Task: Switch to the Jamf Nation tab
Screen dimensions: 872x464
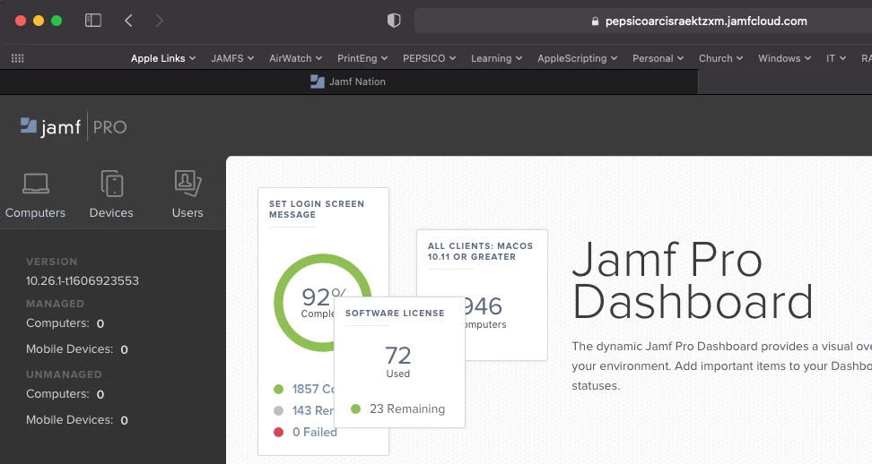Action: (349, 82)
